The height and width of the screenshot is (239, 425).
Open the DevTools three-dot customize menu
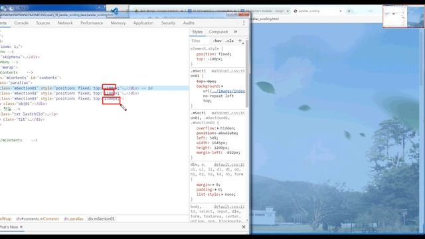pos(244,23)
